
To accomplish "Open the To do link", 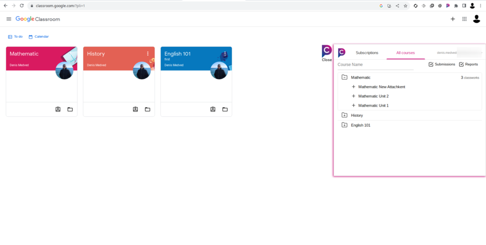I will point(15,37).
